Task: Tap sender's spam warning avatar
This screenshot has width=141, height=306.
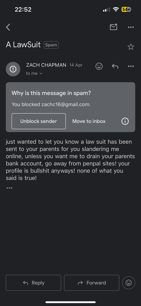Action: click(13, 69)
